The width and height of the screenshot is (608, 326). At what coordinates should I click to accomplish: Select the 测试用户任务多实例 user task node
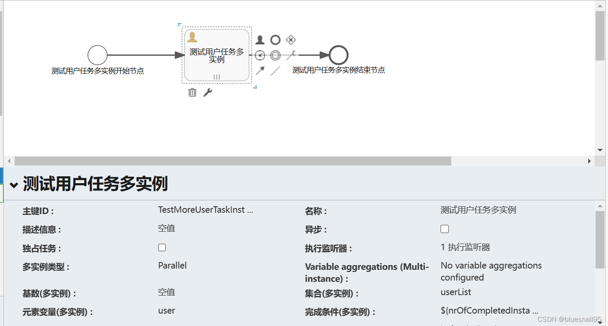click(x=217, y=55)
